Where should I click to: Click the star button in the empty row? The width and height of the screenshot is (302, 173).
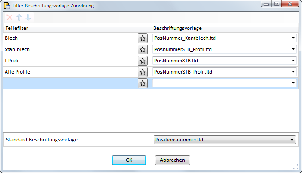click(x=142, y=83)
